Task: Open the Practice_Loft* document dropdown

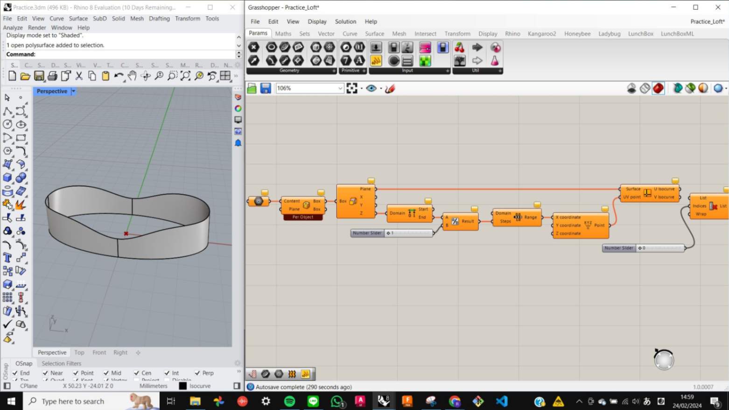Action: (708, 21)
